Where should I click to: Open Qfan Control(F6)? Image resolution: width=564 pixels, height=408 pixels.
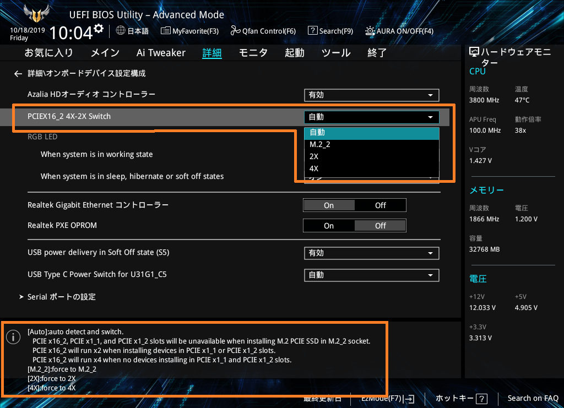pos(263,31)
